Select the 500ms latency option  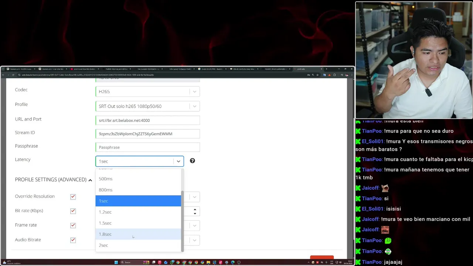click(138, 179)
